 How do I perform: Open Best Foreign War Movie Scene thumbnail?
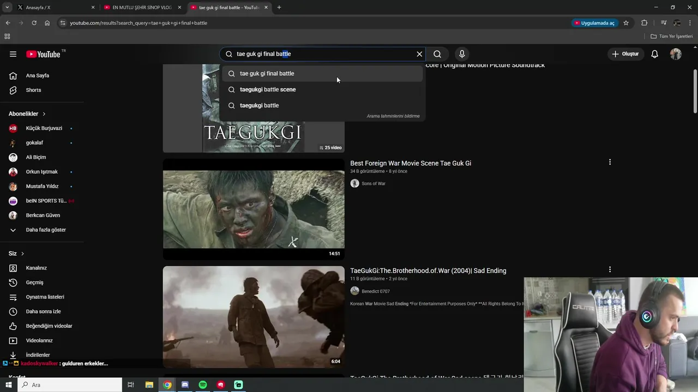254,209
